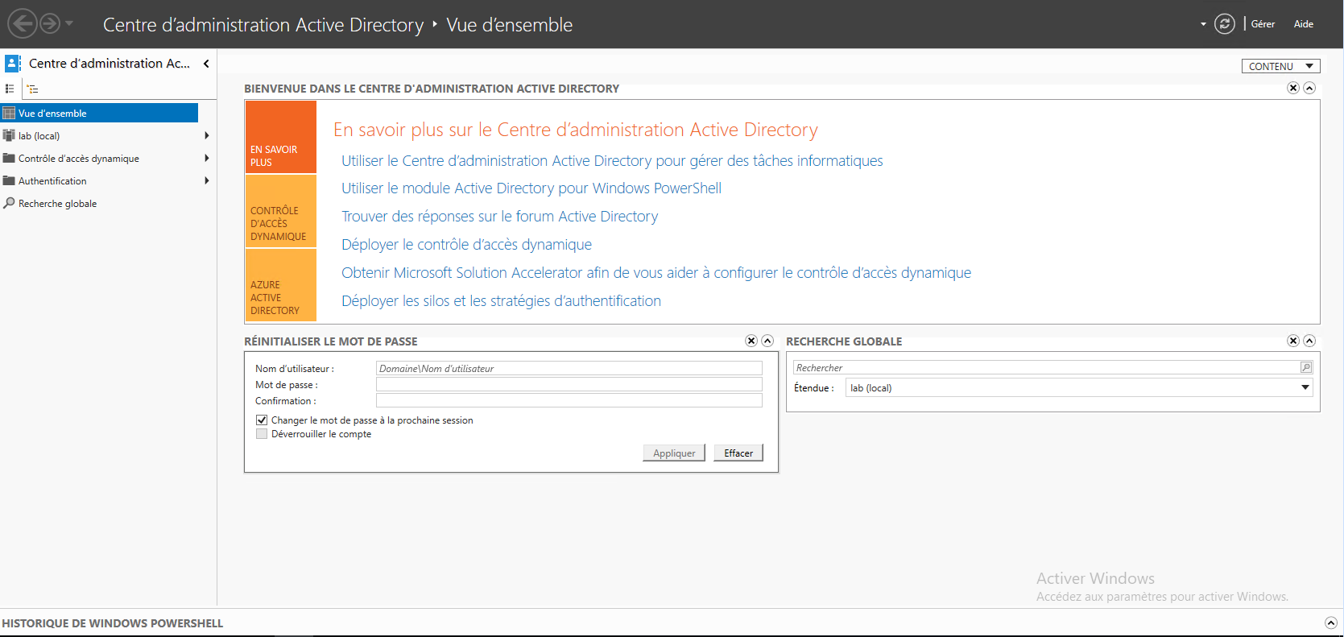Viewport: 1344px width, 637px height.
Task: Open the Active Directory forum link
Action: pyautogui.click(x=499, y=217)
